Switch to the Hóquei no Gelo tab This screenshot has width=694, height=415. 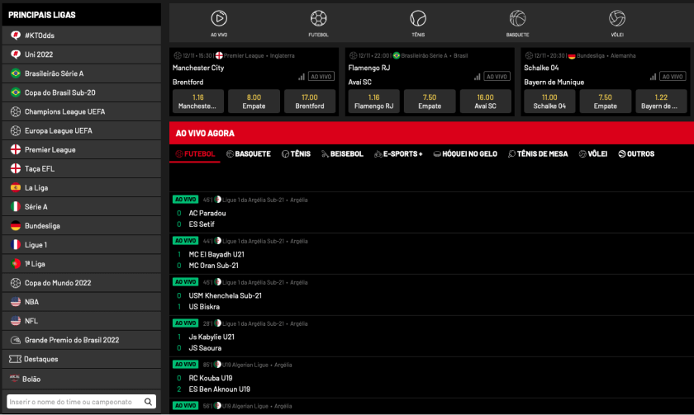(x=465, y=153)
